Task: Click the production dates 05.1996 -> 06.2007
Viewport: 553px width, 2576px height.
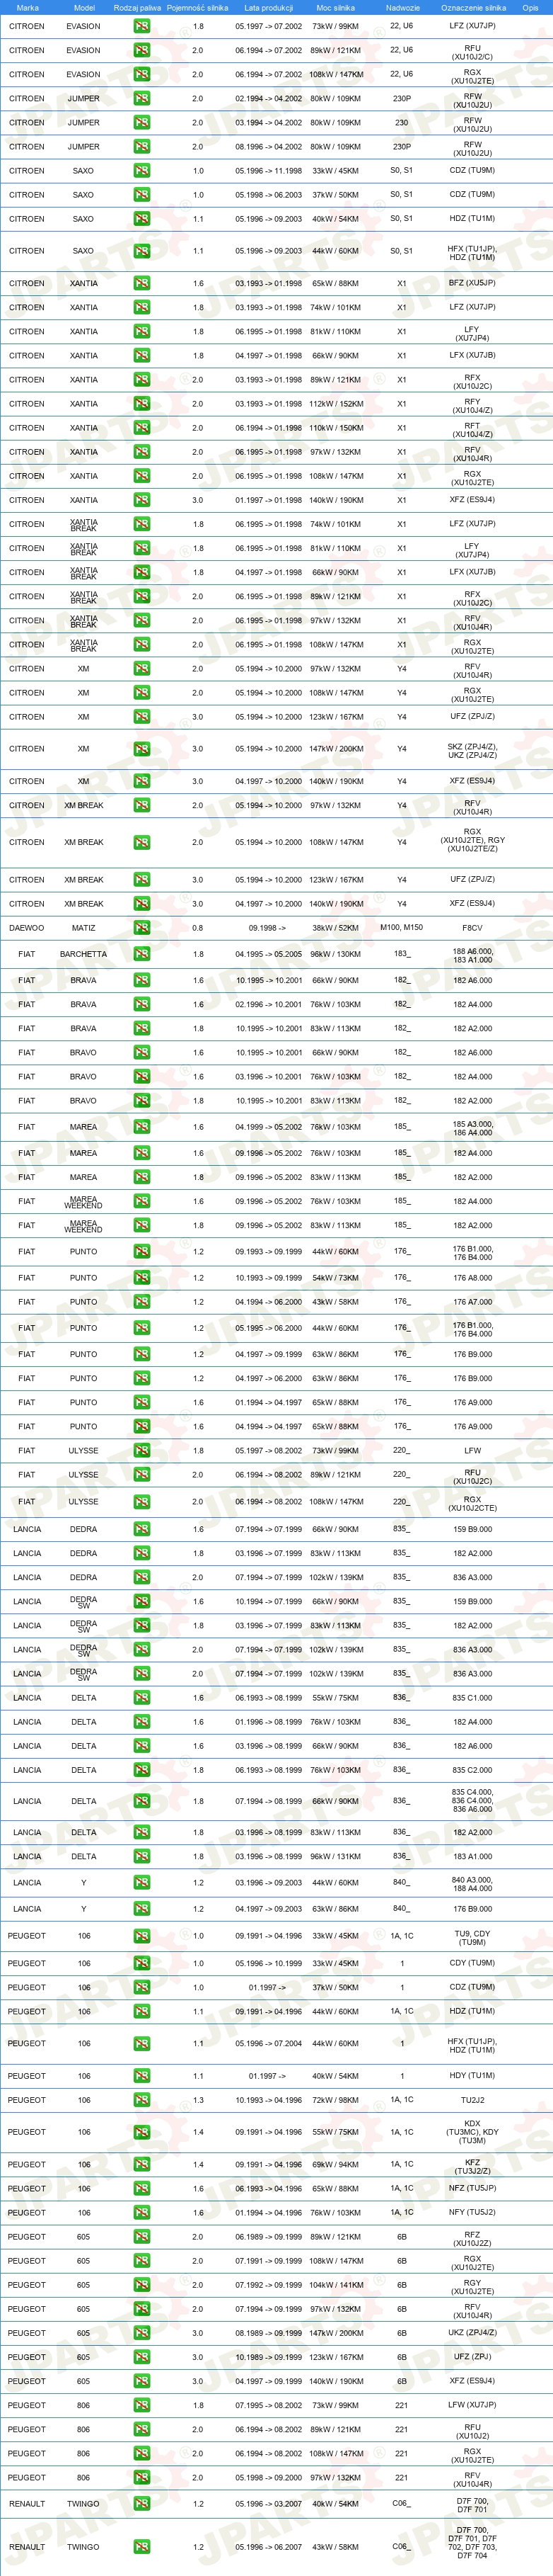Action: pyautogui.click(x=269, y=2547)
